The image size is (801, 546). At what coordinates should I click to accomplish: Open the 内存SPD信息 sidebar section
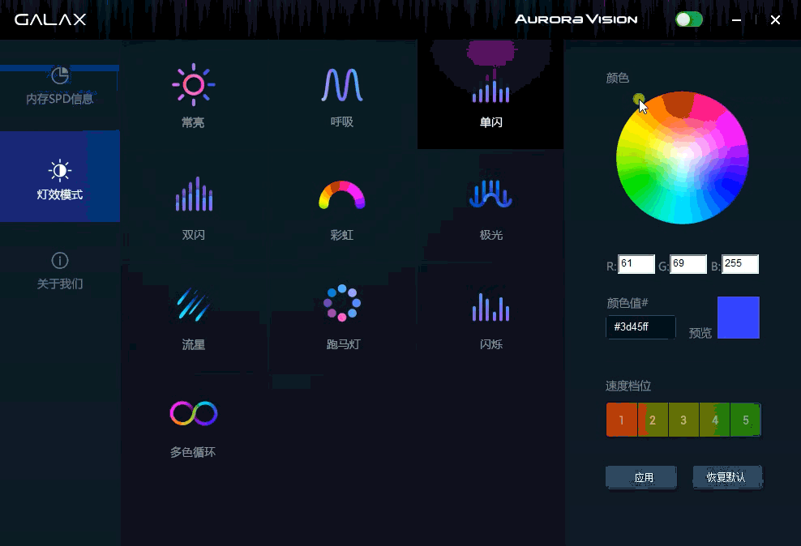click(x=60, y=86)
